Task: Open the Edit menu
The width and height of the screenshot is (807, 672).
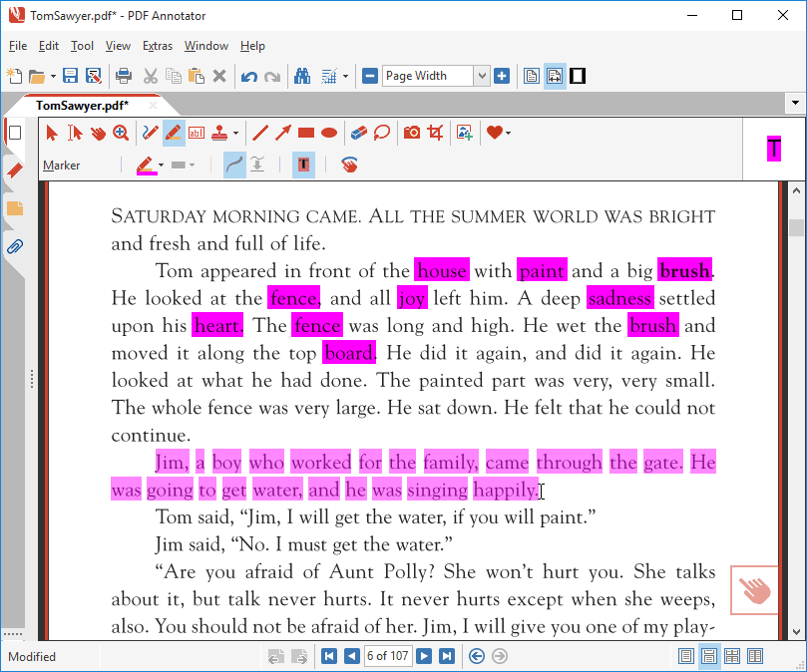Action: coord(48,46)
